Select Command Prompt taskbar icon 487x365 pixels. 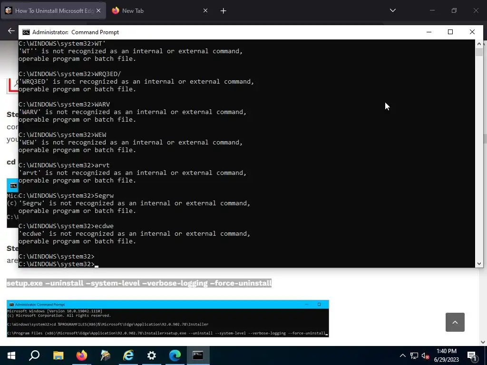coord(198,355)
